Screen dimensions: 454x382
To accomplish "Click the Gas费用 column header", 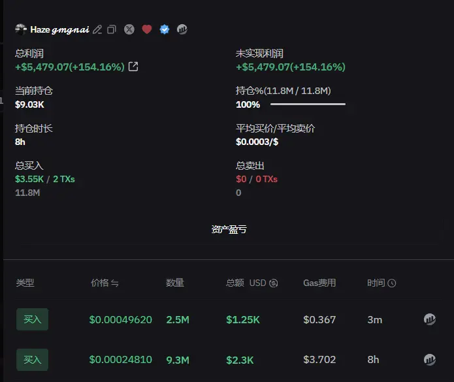I will pos(319,283).
